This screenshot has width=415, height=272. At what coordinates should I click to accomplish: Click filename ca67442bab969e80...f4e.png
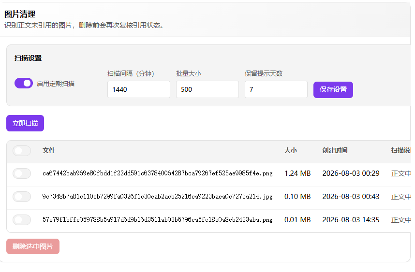158,173
